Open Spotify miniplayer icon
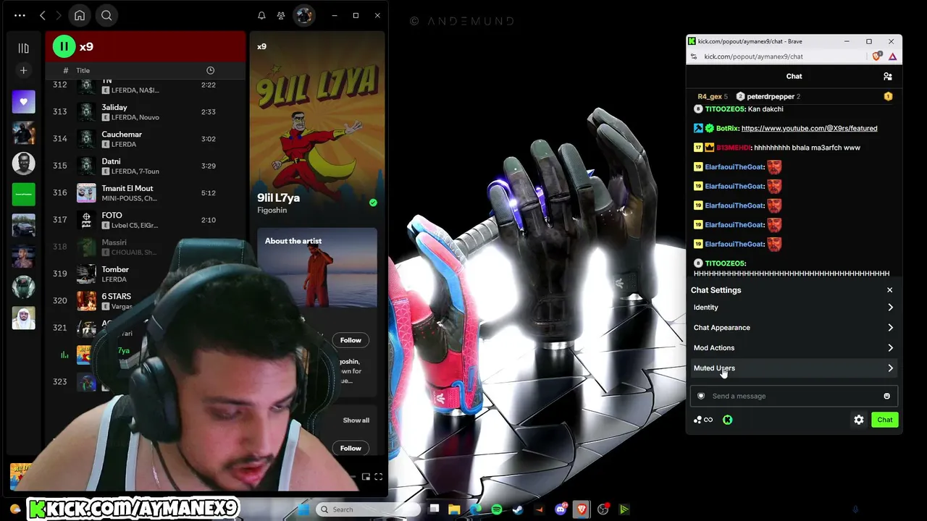This screenshot has width=927, height=521. (366, 477)
